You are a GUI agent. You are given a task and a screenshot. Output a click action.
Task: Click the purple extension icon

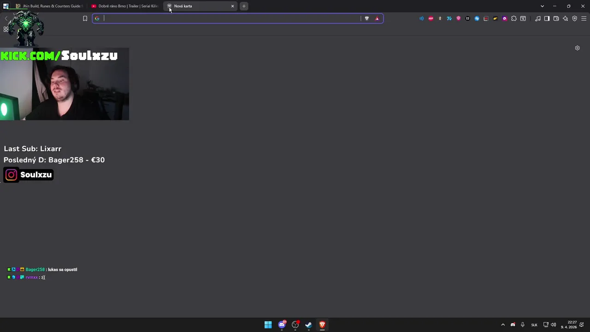(505, 18)
